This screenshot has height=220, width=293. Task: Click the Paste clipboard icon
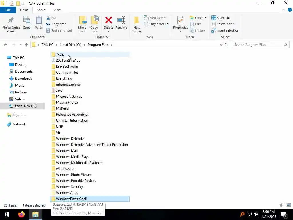coord(39,20)
